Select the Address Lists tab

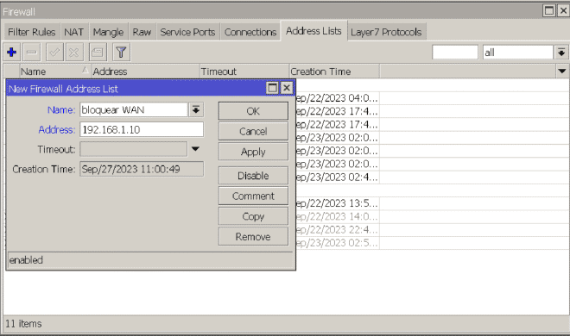coord(313,31)
